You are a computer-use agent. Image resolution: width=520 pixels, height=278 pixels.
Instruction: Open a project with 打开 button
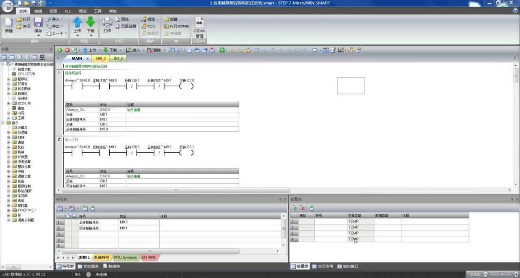24,19
